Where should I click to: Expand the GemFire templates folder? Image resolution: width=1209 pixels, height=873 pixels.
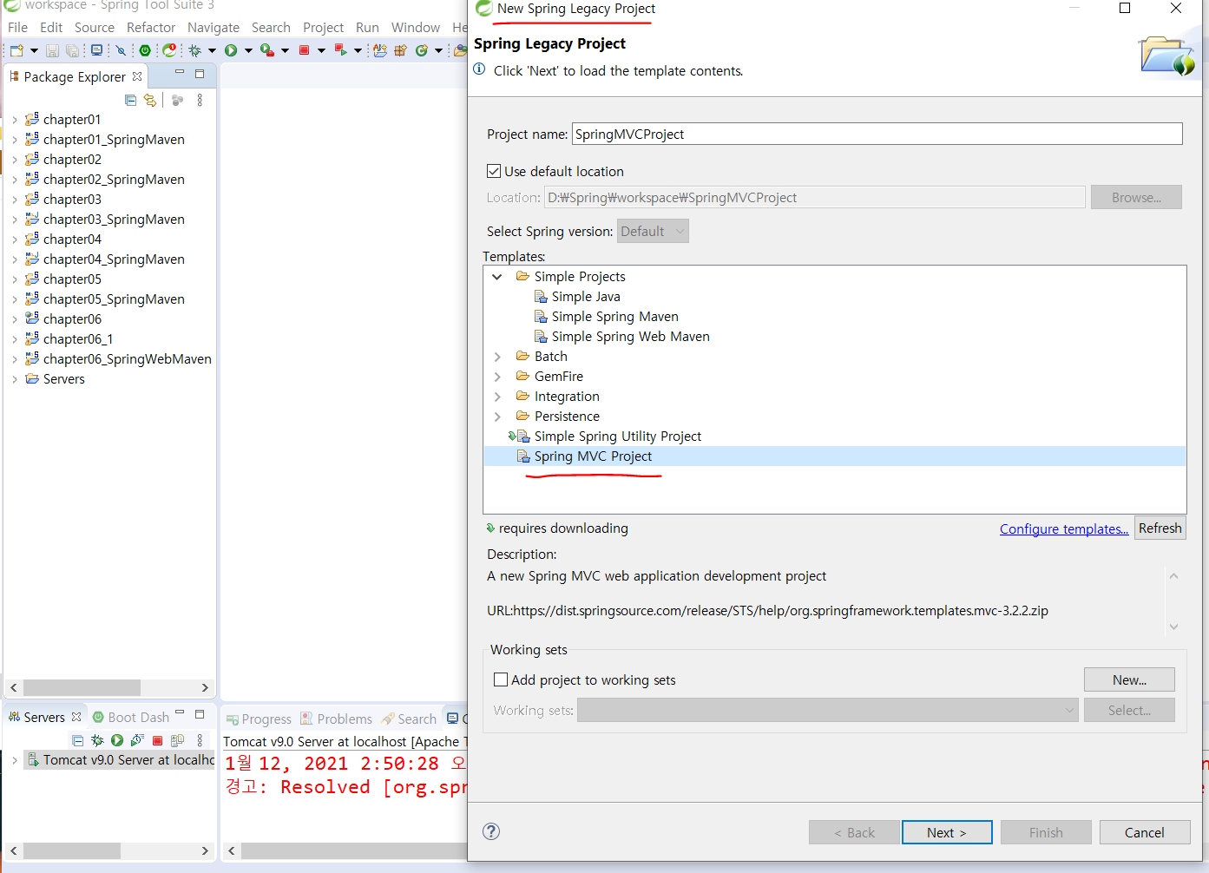click(x=497, y=377)
